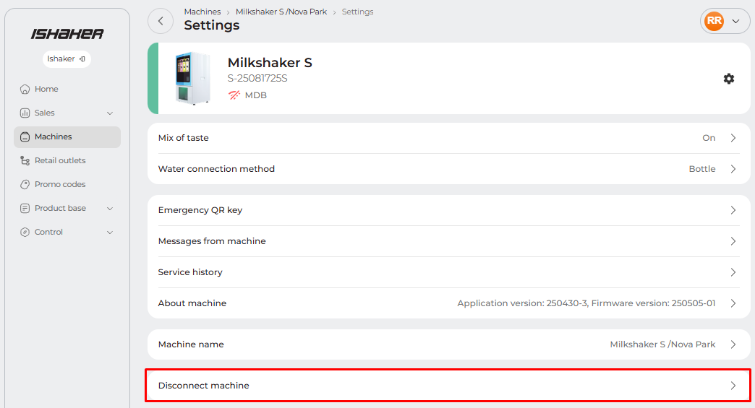
Task: Click the MDB connection status icon
Action: click(234, 95)
